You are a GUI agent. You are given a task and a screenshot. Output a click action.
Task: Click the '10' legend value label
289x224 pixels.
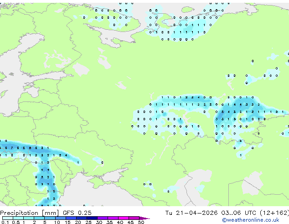coord(57,222)
